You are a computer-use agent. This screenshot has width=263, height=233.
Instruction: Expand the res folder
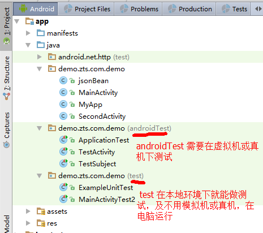tap(28, 223)
